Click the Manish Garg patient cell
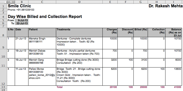This screenshot has width=183, height=91. [x=42, y=63]
